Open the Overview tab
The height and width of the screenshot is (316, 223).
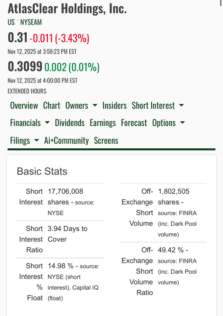pos(24,105)
